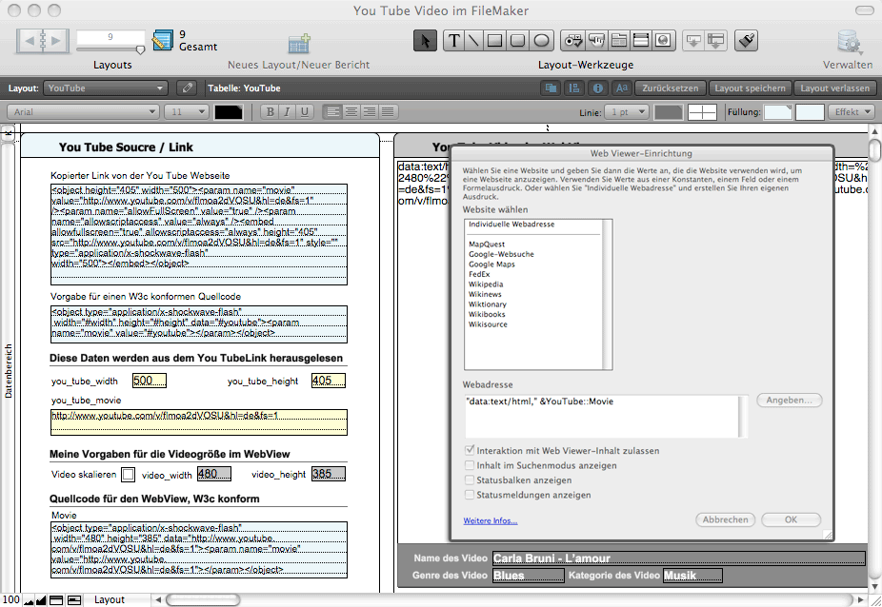Click Neues Layout/Neuer Bericht icon
The image size is (882, 607).
coord(299,44)
